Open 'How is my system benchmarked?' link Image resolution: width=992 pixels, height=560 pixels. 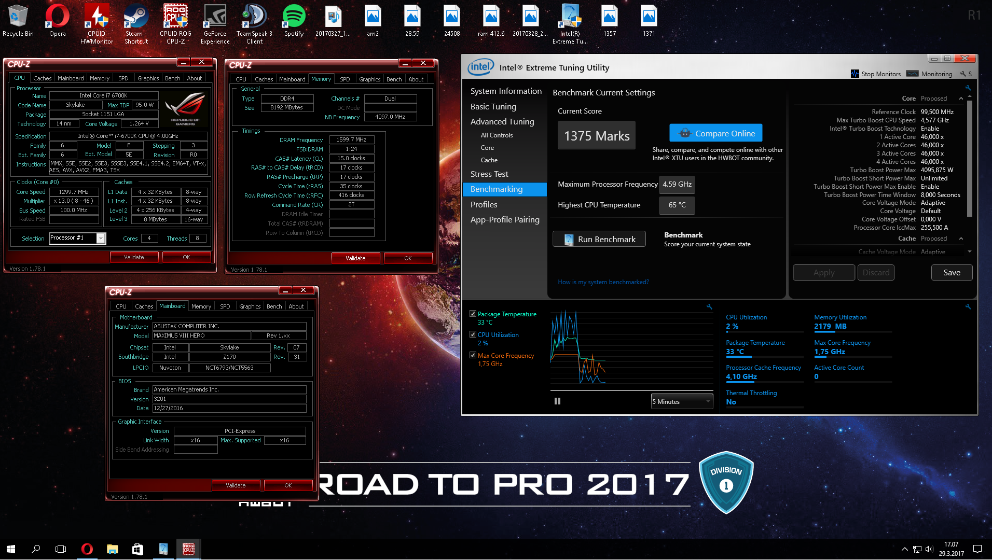(603, 282)
